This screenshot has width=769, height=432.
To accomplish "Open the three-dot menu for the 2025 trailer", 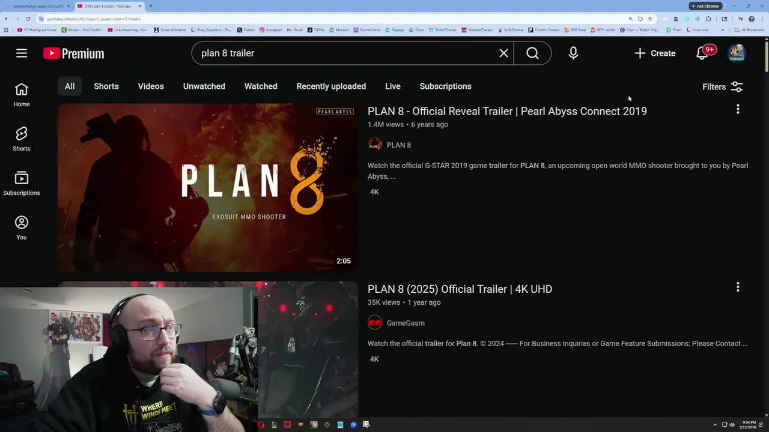I will tap(738, 287).
